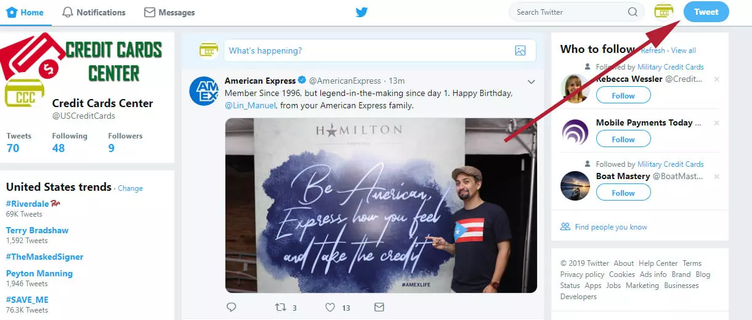Screen dimensions: 752x320
Task: Change United States trends location
Action: 130,188
